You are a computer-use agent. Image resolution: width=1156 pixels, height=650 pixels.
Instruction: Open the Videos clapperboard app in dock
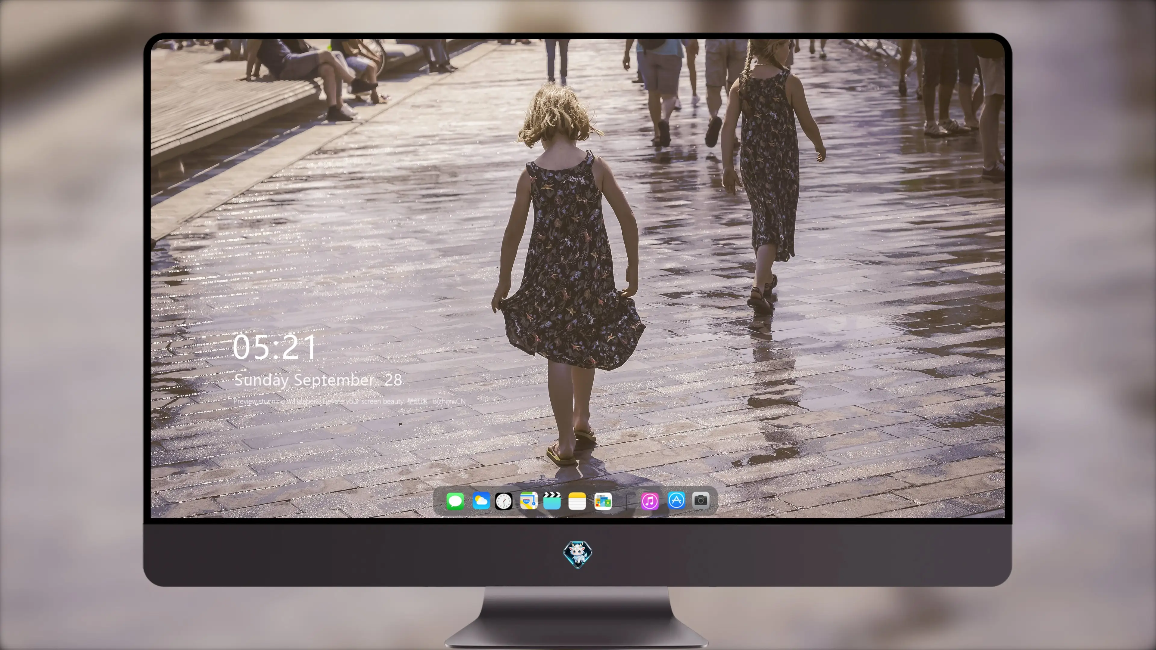click(x=552, y=501)
